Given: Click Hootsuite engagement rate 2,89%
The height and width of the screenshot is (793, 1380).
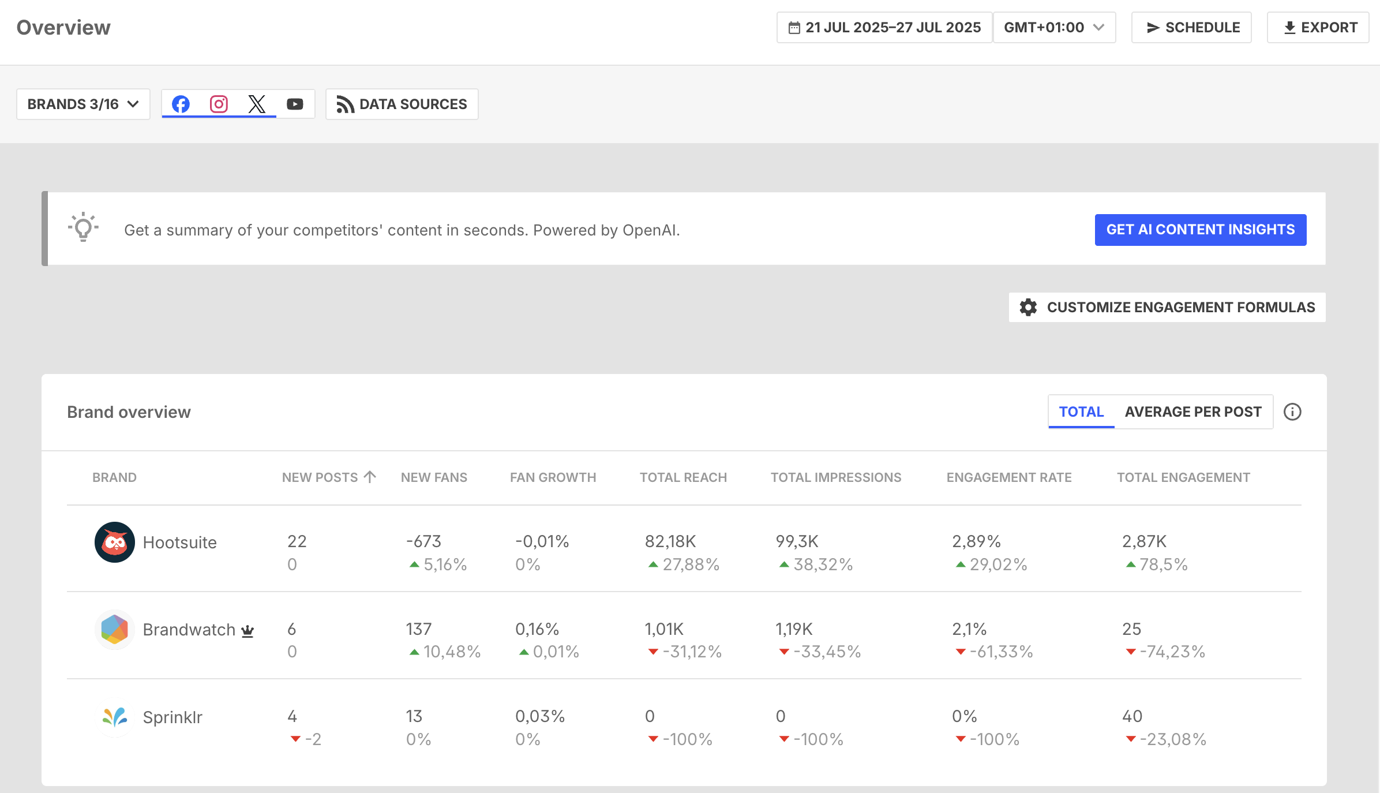Looking at the screenshot, I should (x=976, y=541).
